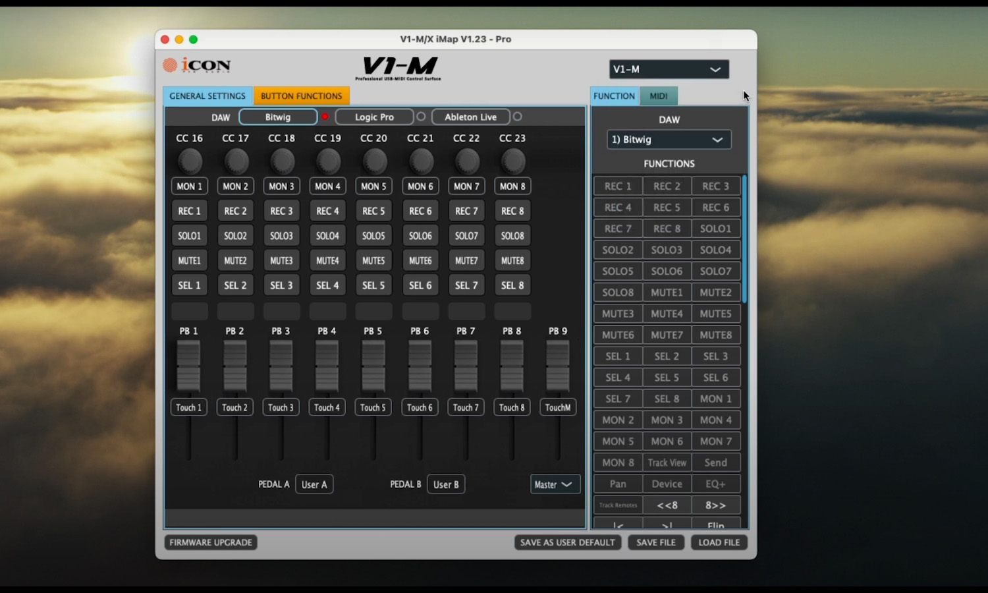This screenshot has width=988, height=593.
Task: Click the FIRMWARE UPGRADE button
Action: coord(211,542)
